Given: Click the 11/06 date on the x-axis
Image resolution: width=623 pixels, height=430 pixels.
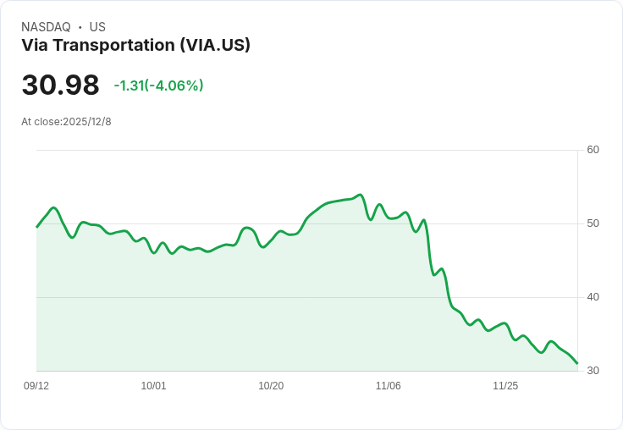Looking at the screenshot, I should click(x=389, y=385).
